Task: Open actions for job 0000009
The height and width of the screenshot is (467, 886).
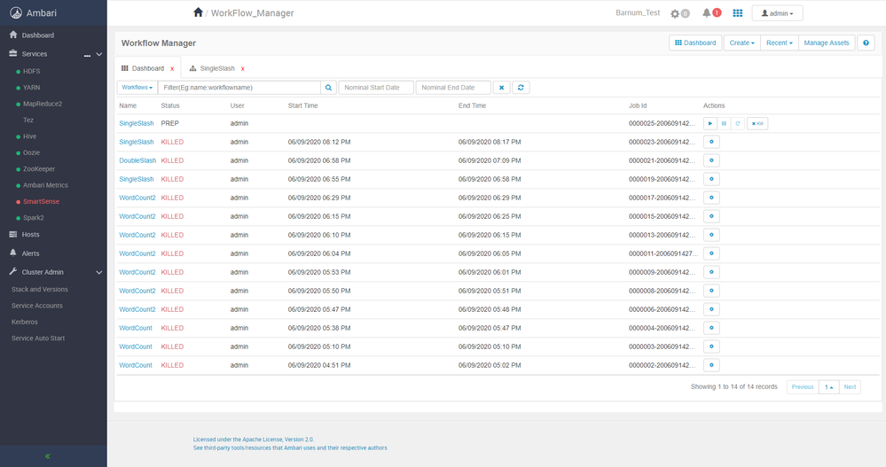Action: (x=711, y=273)
